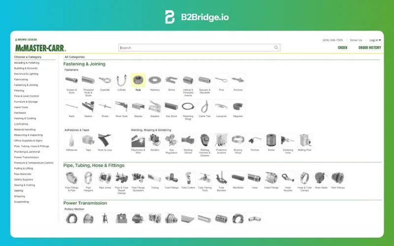Open Helical & Threaded Inserts category
This screenshot has height=246, width=394.
188,80
